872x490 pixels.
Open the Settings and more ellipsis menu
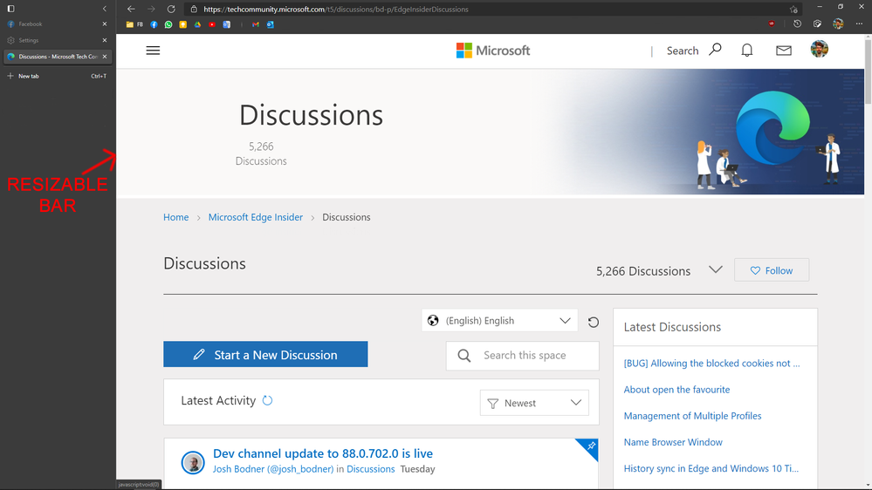(x=859, y=24)
